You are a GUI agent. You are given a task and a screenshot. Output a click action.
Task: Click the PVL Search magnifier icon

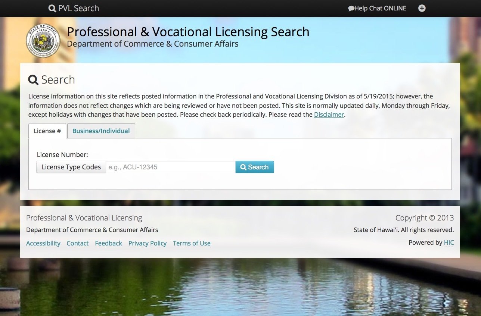[x=52, y=8]
